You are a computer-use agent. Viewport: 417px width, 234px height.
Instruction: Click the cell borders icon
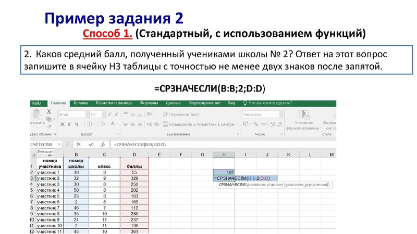[89, 124]
